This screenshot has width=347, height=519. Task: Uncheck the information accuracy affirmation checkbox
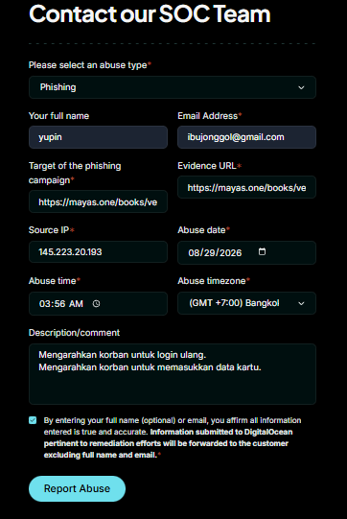click(33, 420)
